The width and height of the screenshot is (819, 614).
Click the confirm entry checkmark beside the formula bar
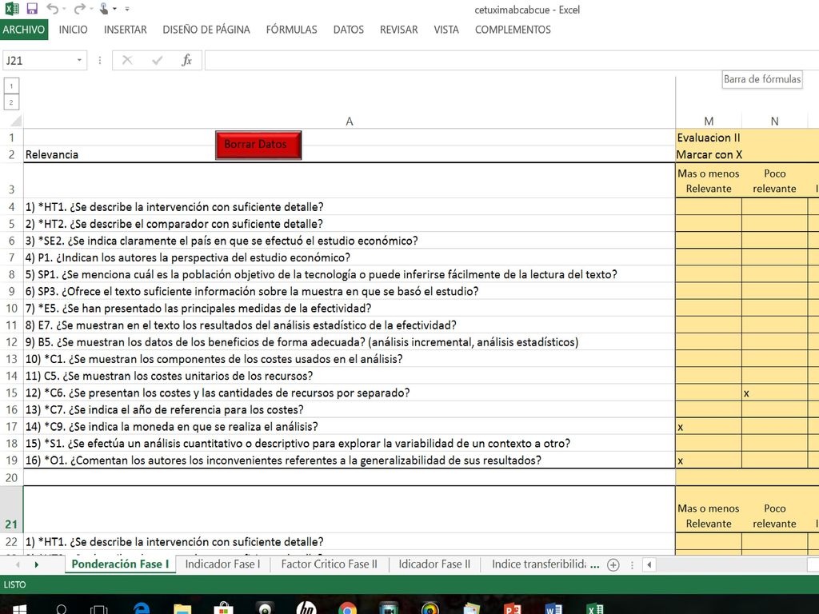157,61
